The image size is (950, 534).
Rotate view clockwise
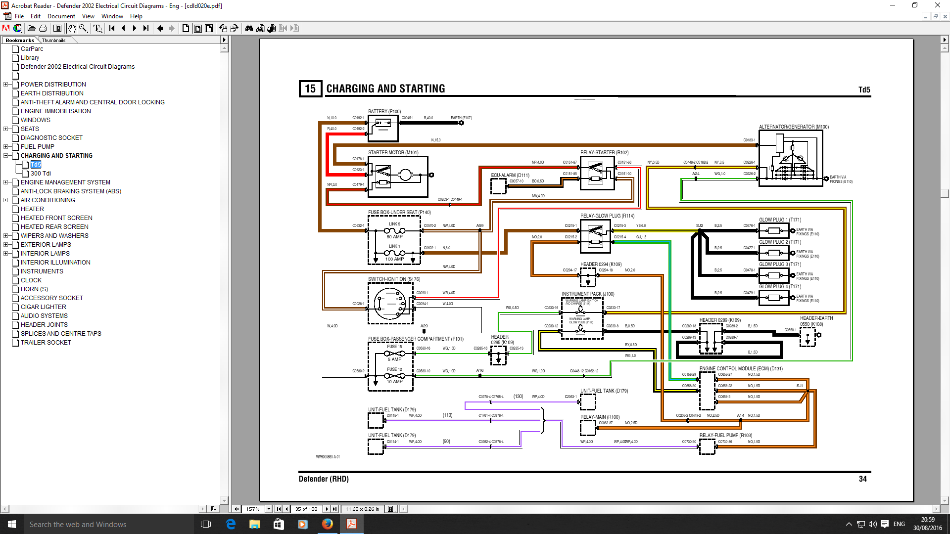235,28
